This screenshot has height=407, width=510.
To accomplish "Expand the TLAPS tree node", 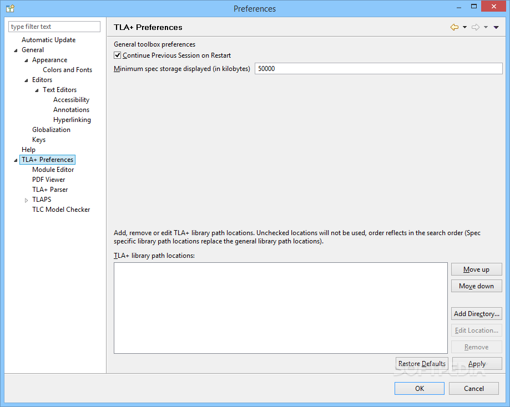I will coord(26,200).
